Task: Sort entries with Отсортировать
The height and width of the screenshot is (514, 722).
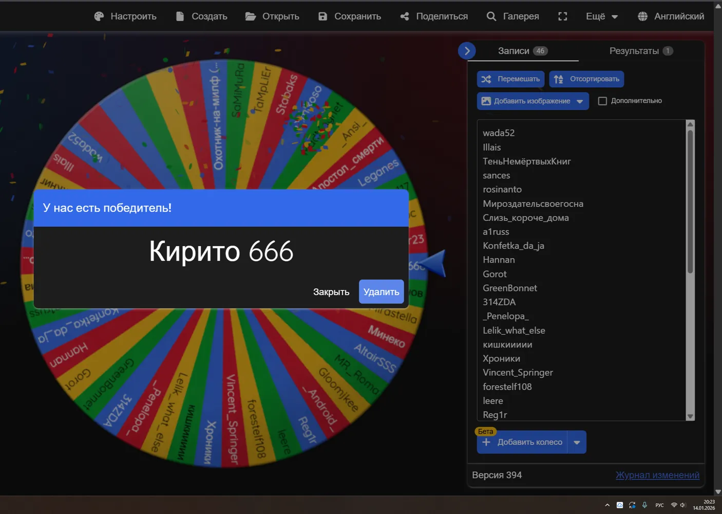Action: (x=586, y=79)
